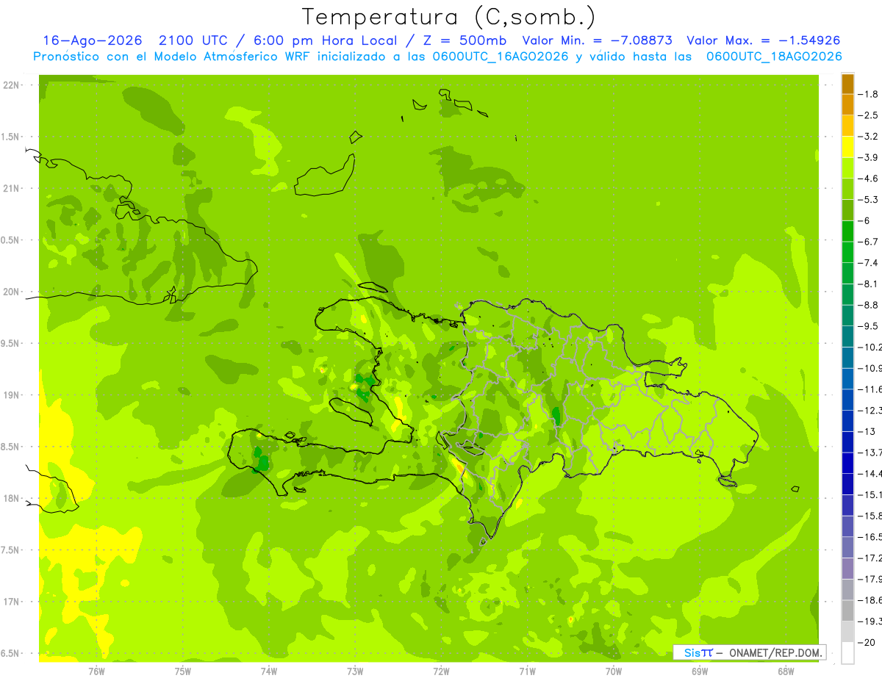Click the -20 colorbar label

click(868, 641)
